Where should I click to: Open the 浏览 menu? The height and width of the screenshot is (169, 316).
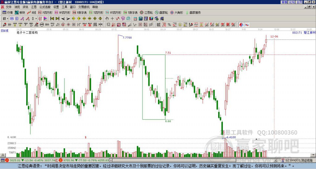(x=17, y=7)
